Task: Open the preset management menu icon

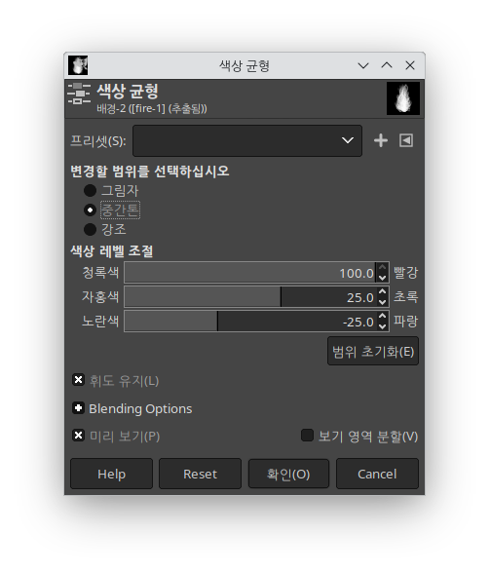Action: 406,140
